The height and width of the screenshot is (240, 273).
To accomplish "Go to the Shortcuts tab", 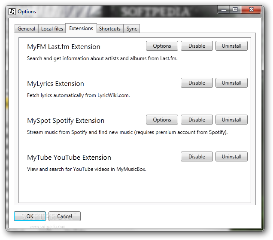I will pos(110,29).
